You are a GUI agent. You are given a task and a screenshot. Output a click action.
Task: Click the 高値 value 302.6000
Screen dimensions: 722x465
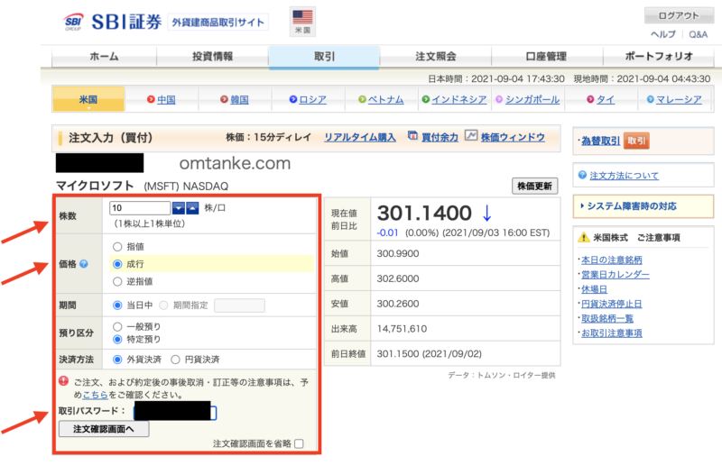[398, 278]
